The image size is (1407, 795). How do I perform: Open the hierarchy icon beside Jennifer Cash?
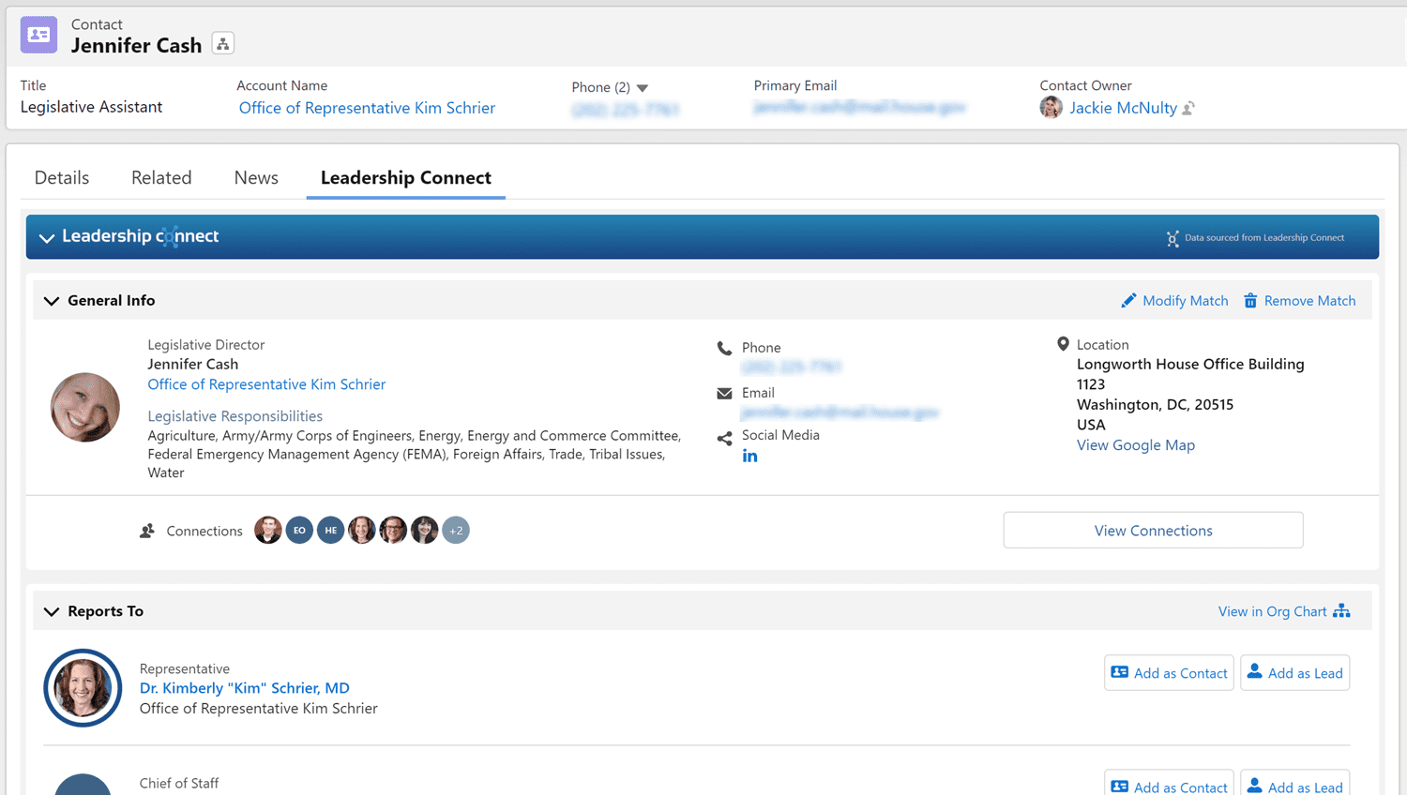coord(222,44)
